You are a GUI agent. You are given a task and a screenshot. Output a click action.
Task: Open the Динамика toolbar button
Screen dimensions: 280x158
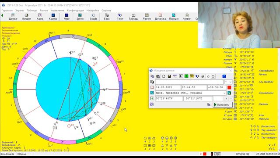pyautogui.click(x=160, y=17)
